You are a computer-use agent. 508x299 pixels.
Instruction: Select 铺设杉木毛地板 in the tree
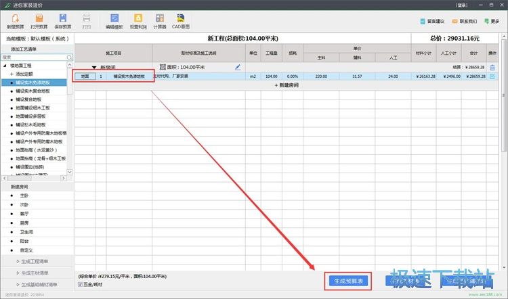(30, 124)
